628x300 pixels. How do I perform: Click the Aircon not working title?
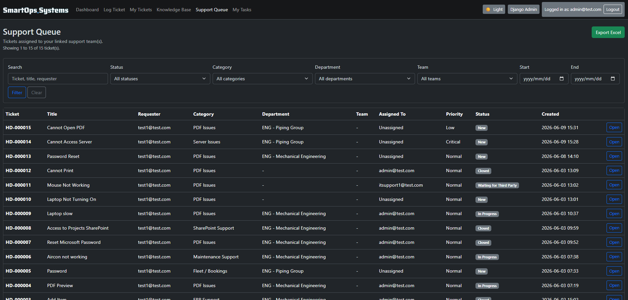[67, 257]
